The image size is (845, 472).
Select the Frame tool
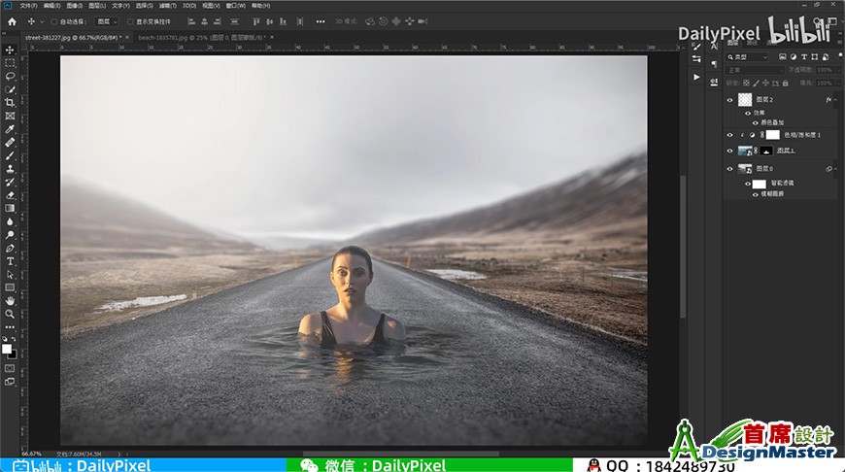(x=10, y=116)
